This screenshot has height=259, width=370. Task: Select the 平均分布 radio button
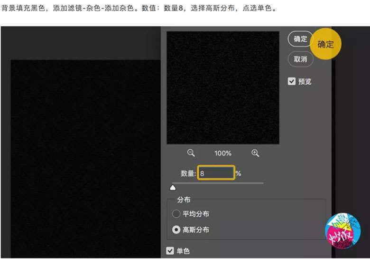coord(176,214)
